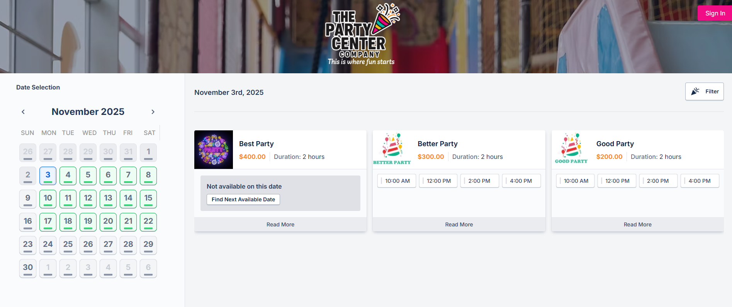Go to the previous month in calendar
Image resolution: width=732 pixels, height=307 pixels.
23,112
